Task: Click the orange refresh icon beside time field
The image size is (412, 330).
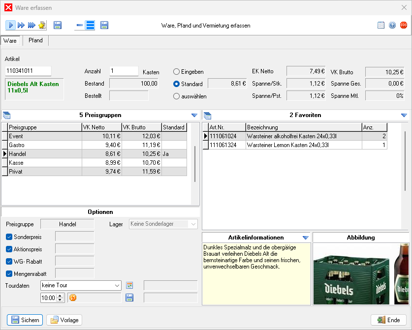Action: pyautogui.click(x=73, y=298)
